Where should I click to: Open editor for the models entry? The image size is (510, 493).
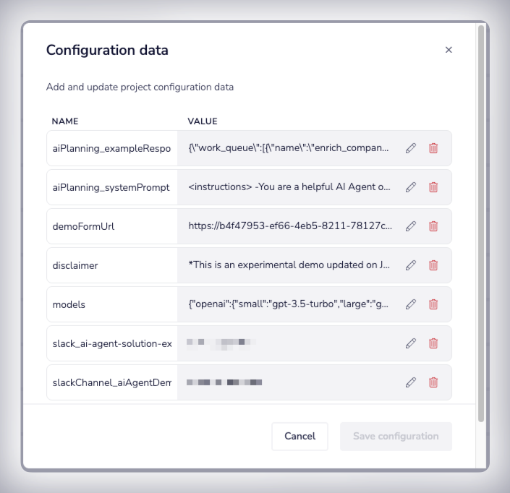[411, 304]
